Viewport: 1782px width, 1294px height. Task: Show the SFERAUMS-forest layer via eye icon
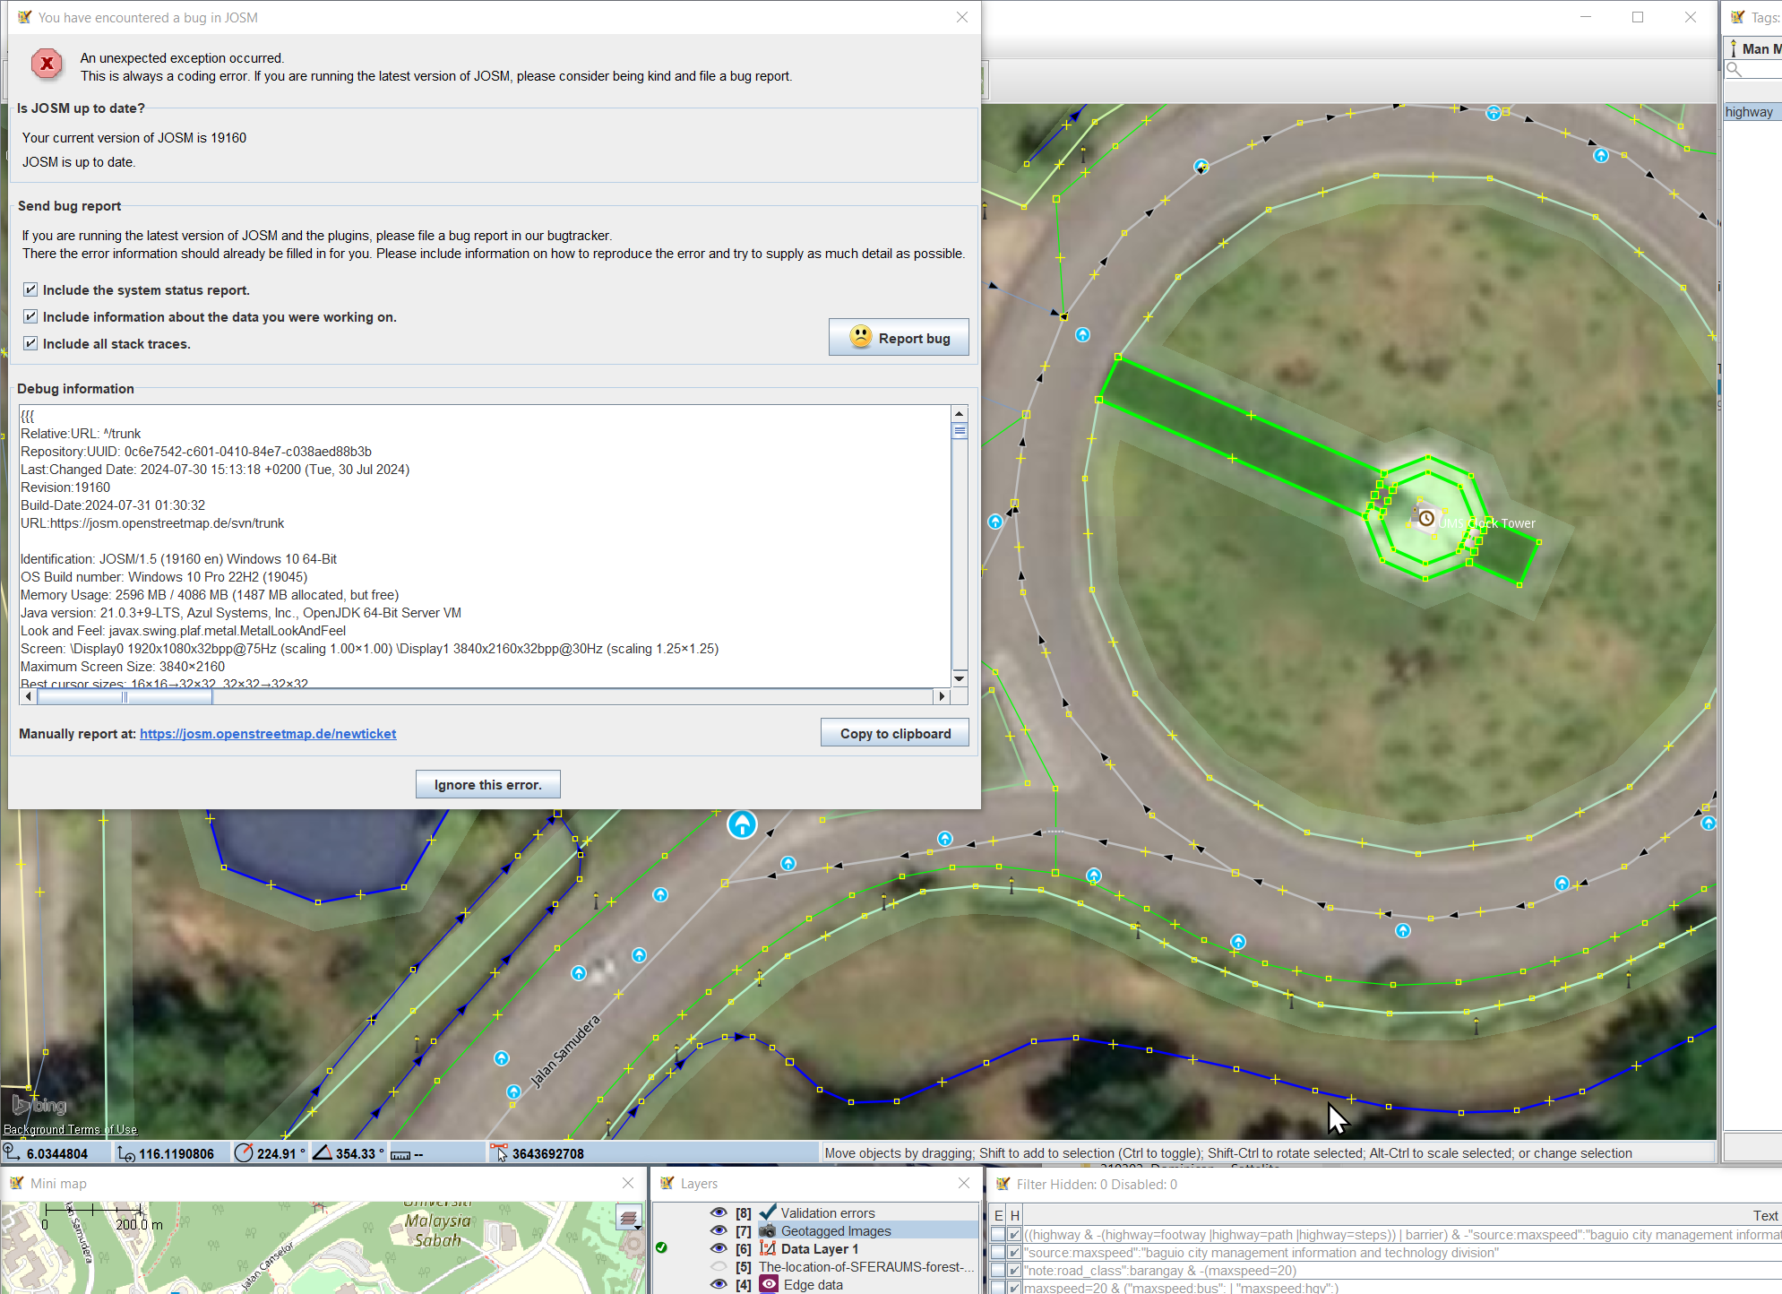tap(719, 1266)
